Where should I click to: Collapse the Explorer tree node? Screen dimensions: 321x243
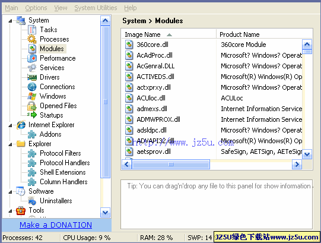click(10, 144)
